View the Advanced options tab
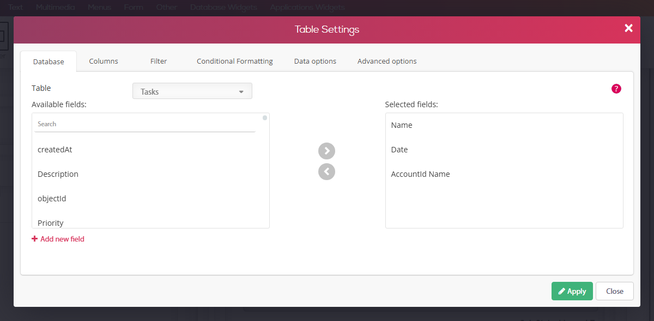This screenshot has height=321, width=654. pos(387,61)
